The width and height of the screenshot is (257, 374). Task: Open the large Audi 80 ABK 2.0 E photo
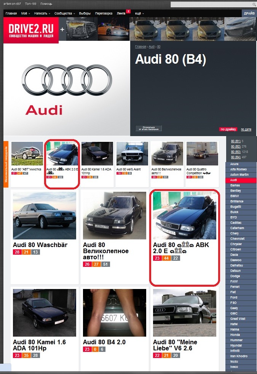point(185,215)
